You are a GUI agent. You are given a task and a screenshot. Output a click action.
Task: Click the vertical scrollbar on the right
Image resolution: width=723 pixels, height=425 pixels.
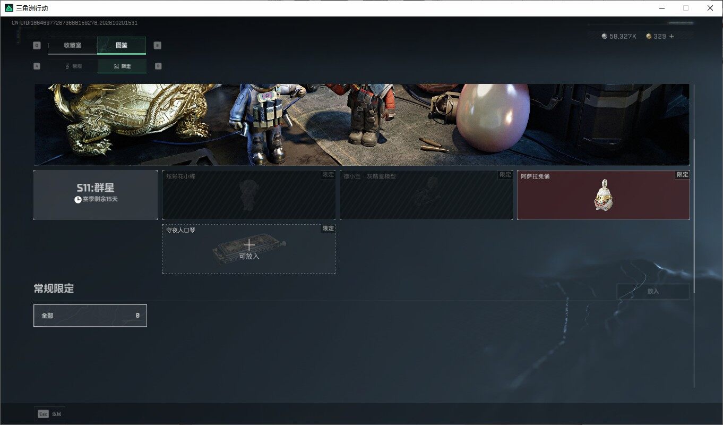click(x=694, y=215)
